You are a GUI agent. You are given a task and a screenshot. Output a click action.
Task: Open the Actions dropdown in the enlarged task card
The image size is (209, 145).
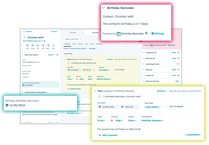tap(162, 91)
